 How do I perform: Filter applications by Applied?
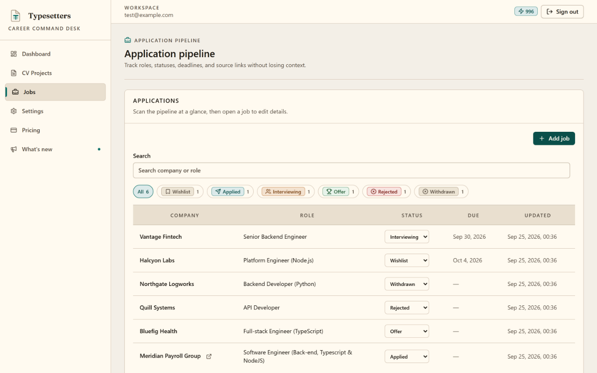point(230,191)
